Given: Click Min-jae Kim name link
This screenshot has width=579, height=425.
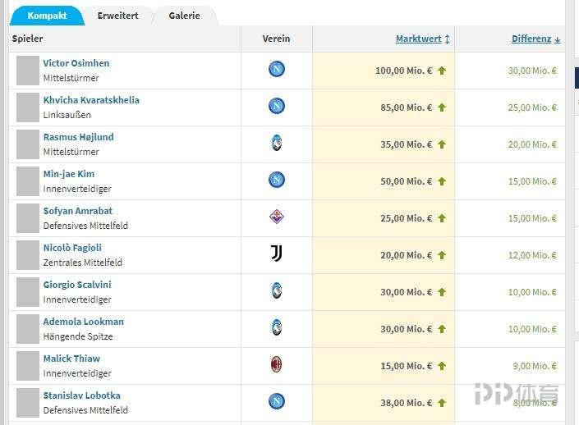Looking at the screenshot, I should coord(69,174).
